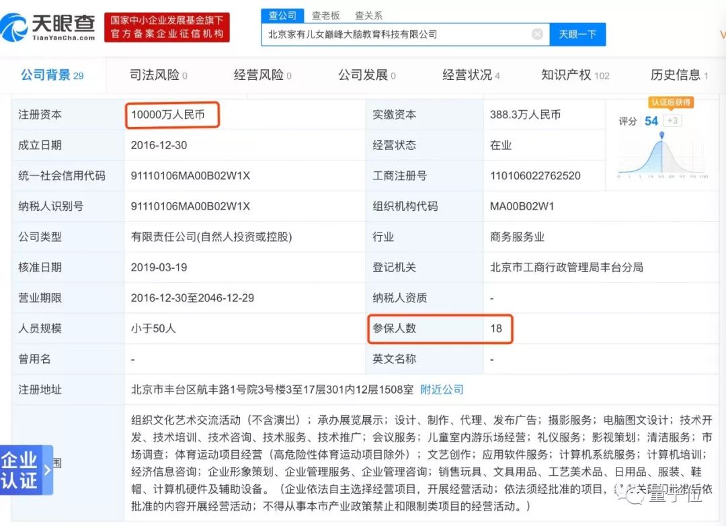Click the 英文名称 label
This screenshot has width=726, height=526.
pyautogui.click(x=394, y=359)
